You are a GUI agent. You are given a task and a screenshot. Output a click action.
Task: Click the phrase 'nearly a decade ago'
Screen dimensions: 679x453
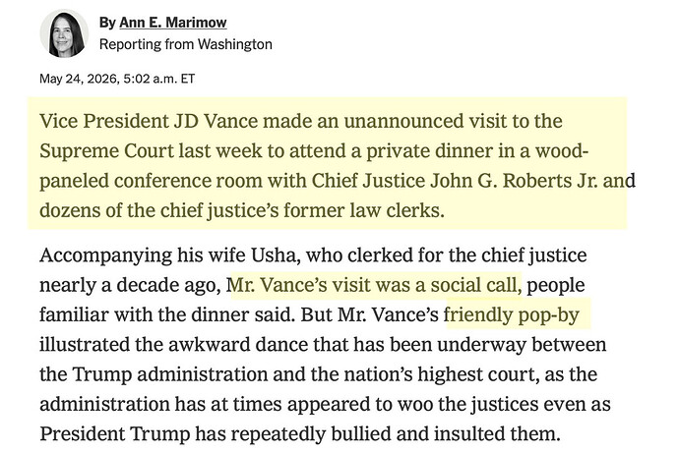pos(130,285)
